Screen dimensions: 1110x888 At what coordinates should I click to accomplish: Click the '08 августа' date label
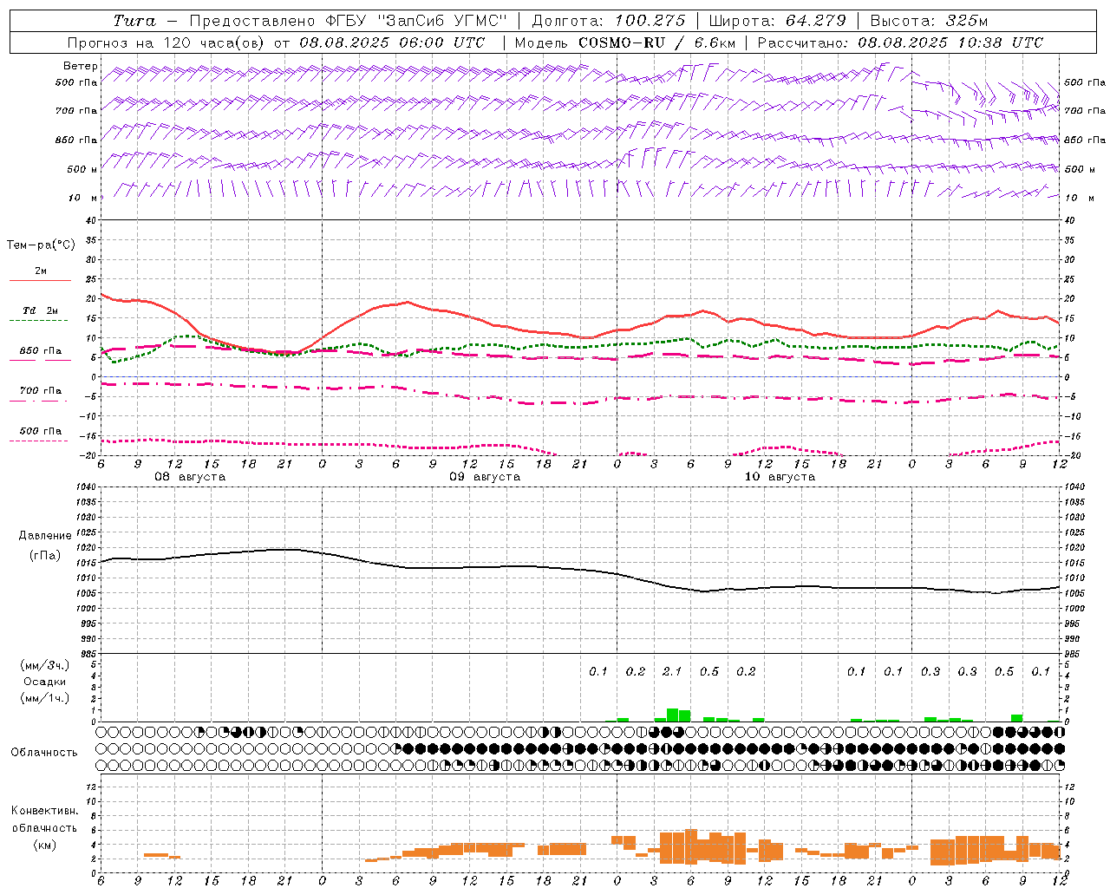(190, 477)
